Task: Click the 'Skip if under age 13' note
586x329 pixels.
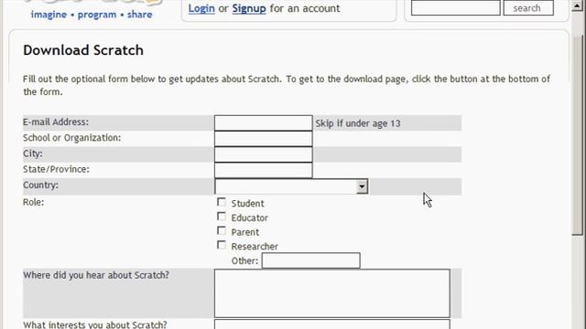Action: point(358,123)
